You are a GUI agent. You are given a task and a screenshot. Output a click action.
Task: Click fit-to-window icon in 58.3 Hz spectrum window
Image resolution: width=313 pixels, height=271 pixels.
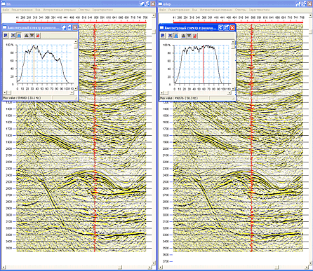pyautogui.click(x=170, y=36)
